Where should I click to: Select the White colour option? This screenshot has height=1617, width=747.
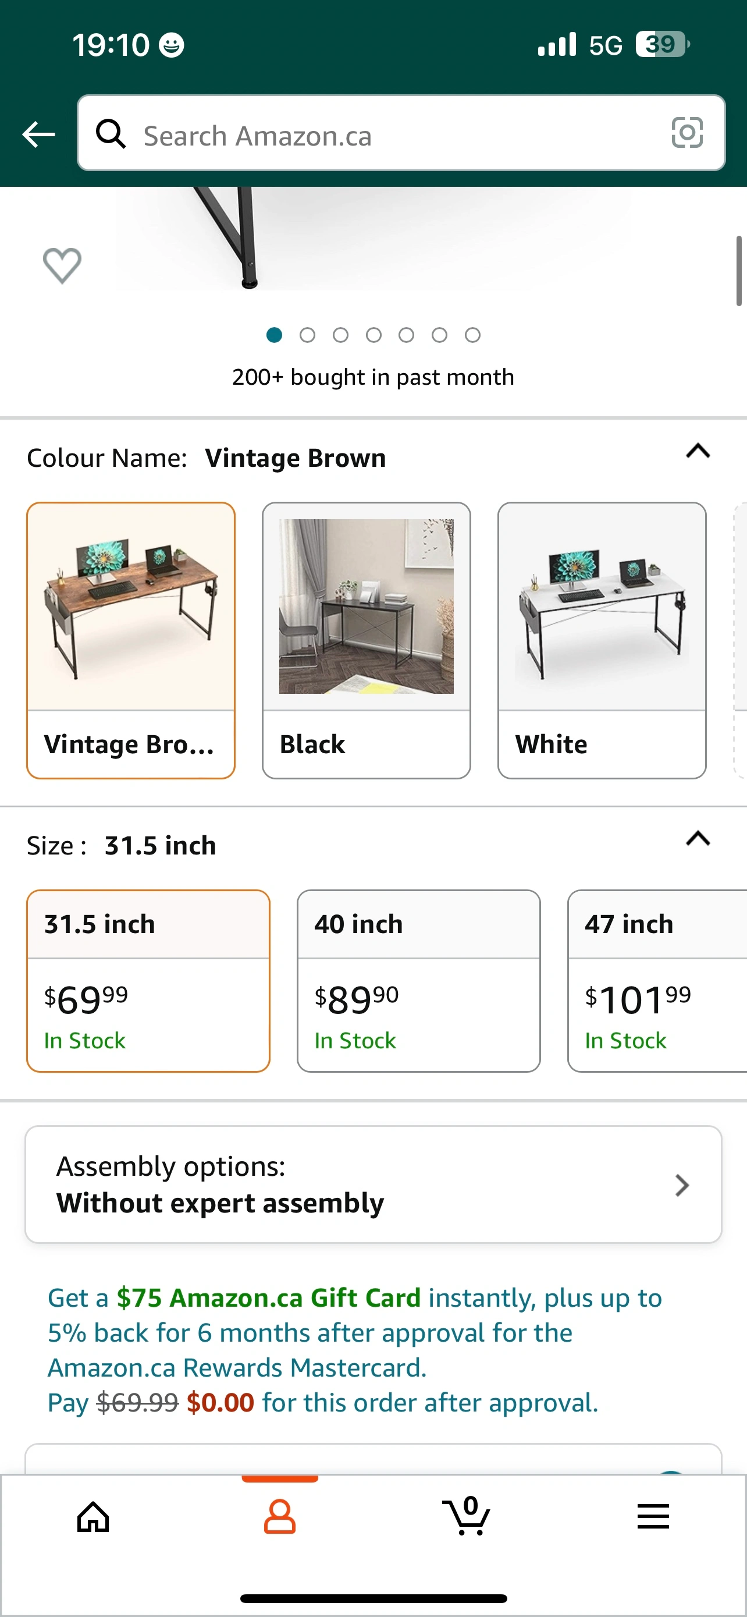602,640
